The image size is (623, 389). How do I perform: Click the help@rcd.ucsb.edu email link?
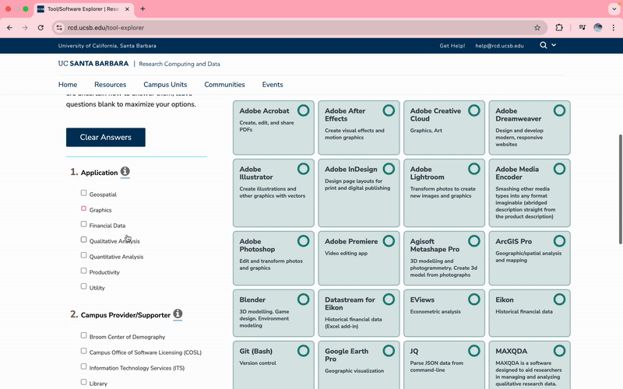tap(499, 46)
